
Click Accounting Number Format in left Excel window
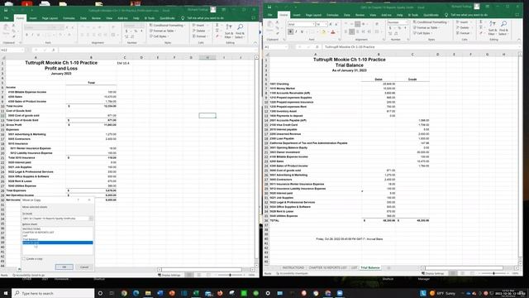click(126, 31)
